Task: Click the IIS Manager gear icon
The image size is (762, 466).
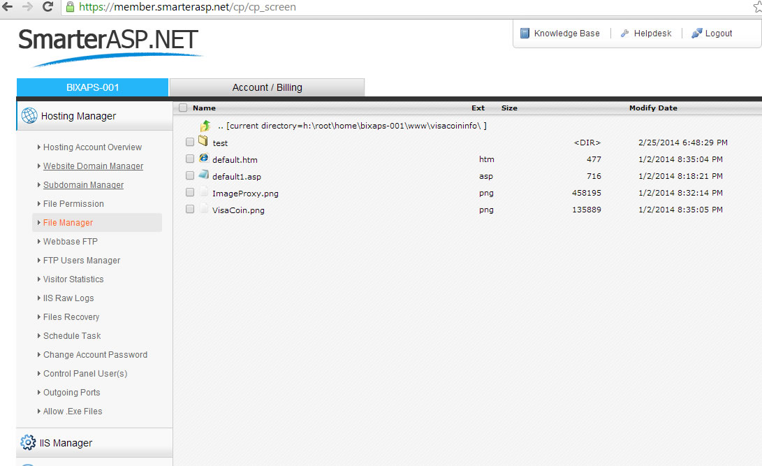Action: 28,442
